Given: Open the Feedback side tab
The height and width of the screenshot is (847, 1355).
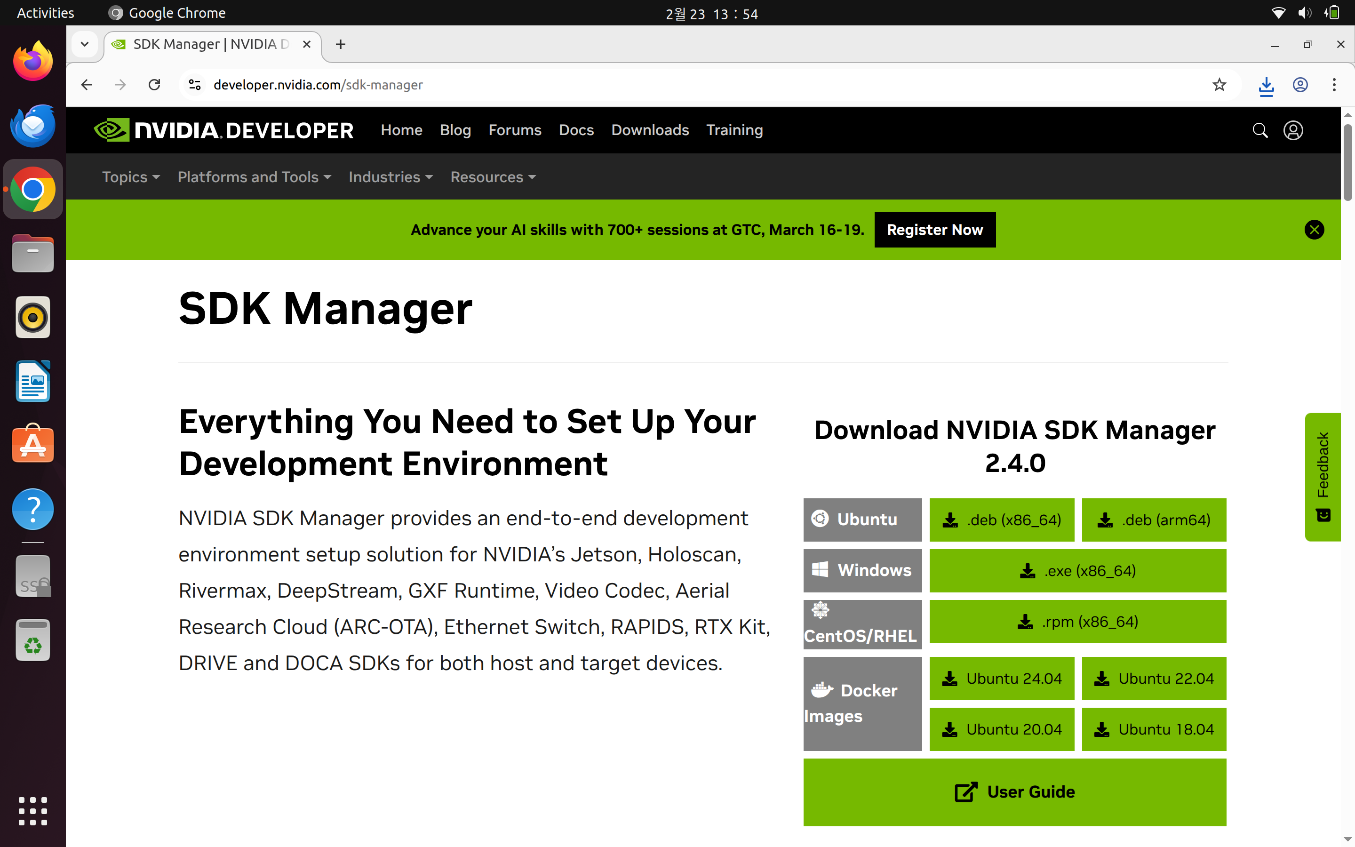Looking at the screenshot, I should pos(1323,476).
